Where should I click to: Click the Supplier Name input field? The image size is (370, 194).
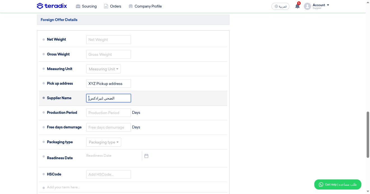point(109,98)
